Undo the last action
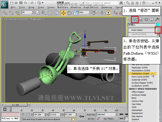162x122 pixels. pos(26,3)
